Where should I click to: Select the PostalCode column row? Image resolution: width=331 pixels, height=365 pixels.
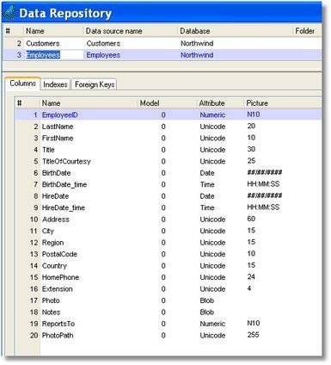point(169,254)
